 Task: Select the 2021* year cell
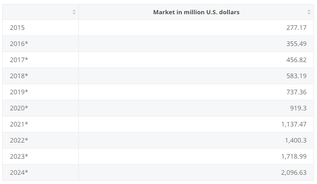tap(19, 124)
